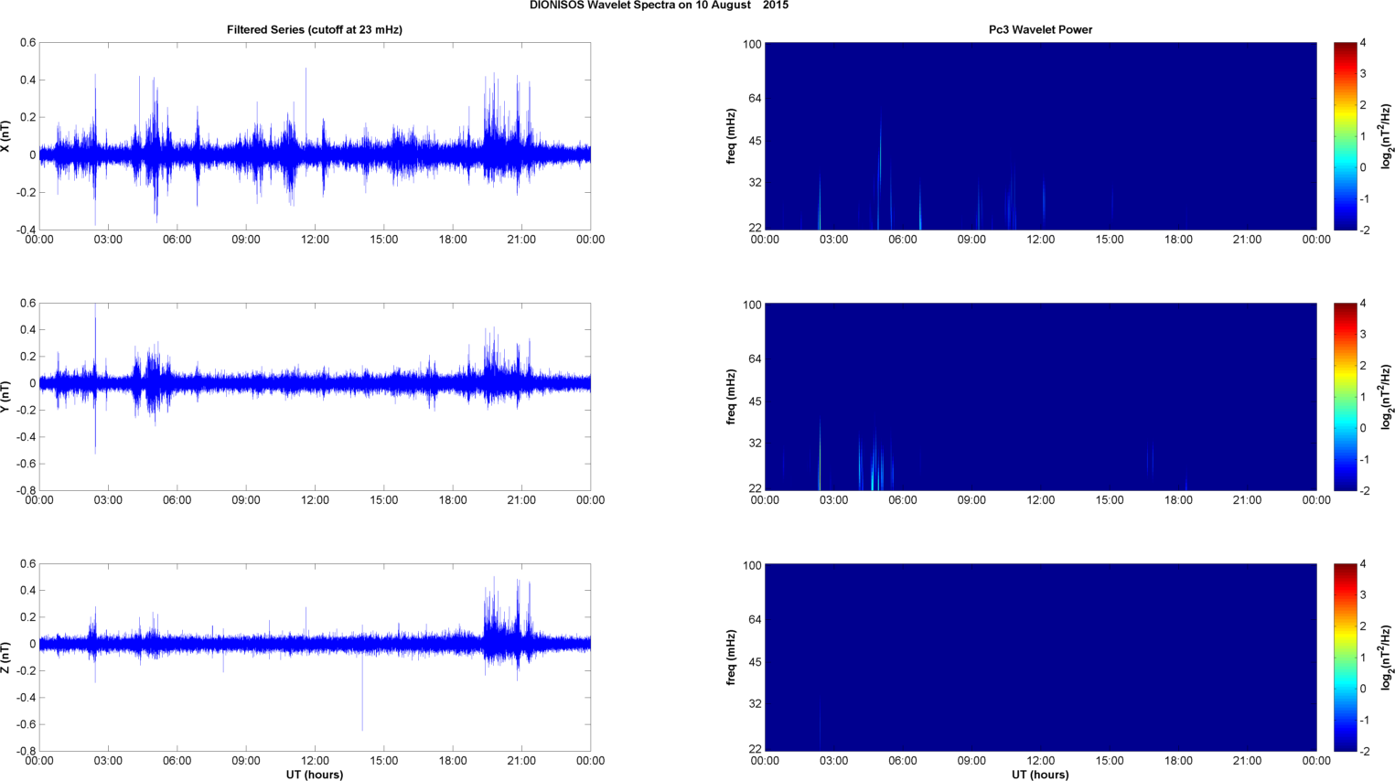Image resolution: width=1395 pixels, height=781 pixels.
Task: Click the 15:00 tick under Z plot
Action: pyautogui.click(x=384, y=761)
